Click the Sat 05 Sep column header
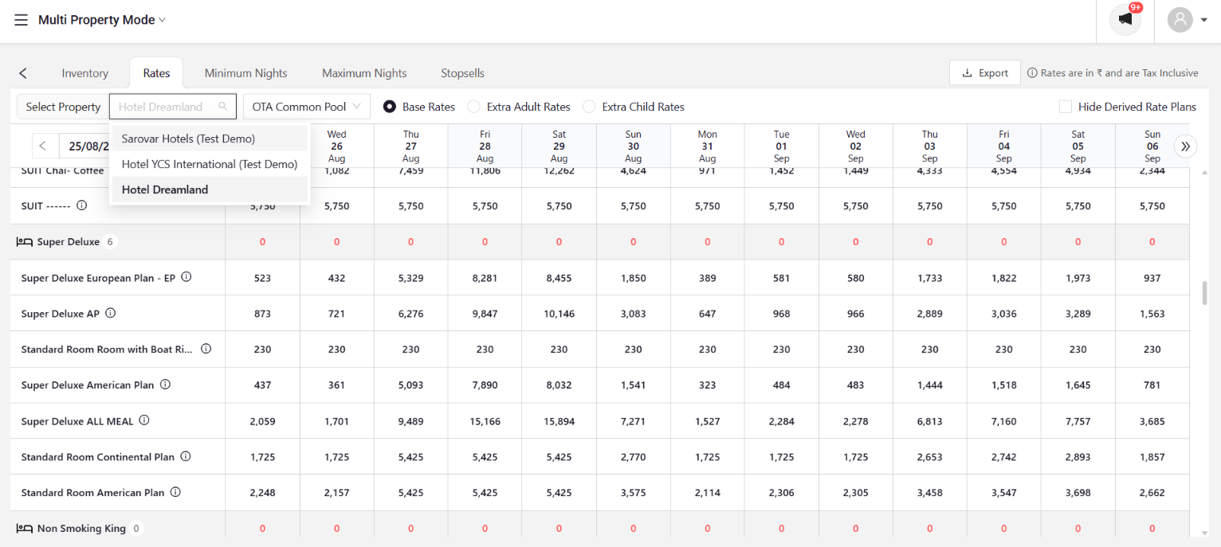This screenshot has height=547, width=1221. pos(1078,146)
